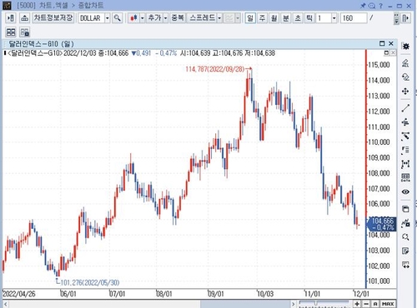Click the zoom out minus button

point(366,304)
